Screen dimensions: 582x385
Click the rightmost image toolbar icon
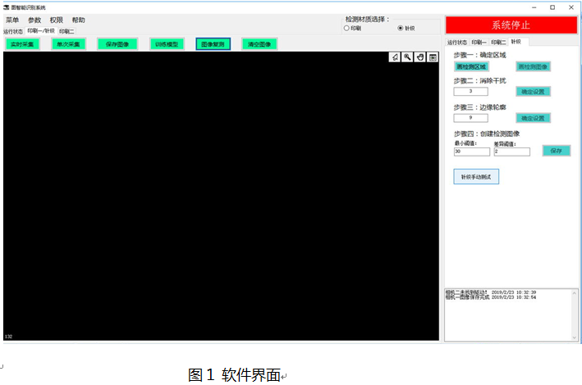tap(433, 57)
